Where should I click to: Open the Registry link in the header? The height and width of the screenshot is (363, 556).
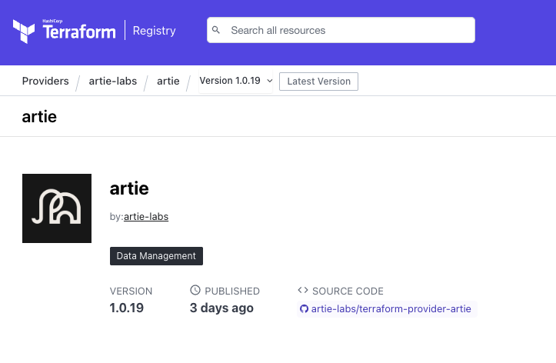[x=154, y=31]
